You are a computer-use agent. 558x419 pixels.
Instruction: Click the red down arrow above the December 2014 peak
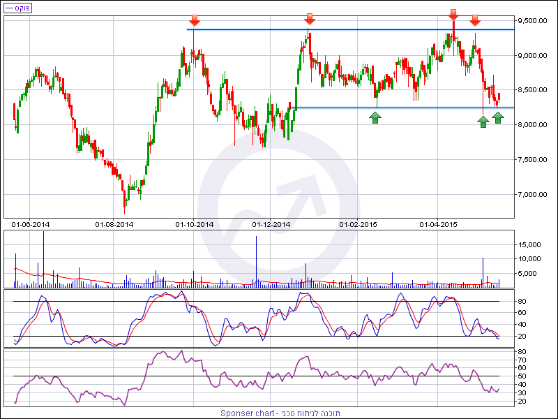pyautogui.click(x=310, y=19)
